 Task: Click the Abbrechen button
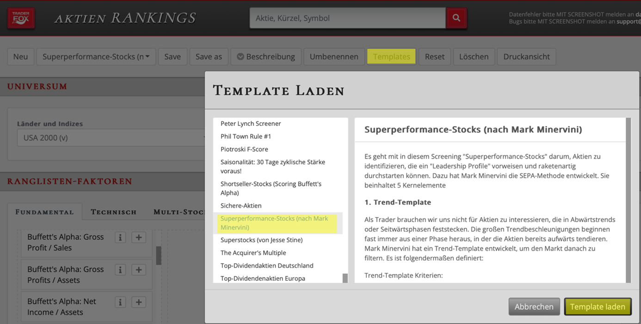534,306
